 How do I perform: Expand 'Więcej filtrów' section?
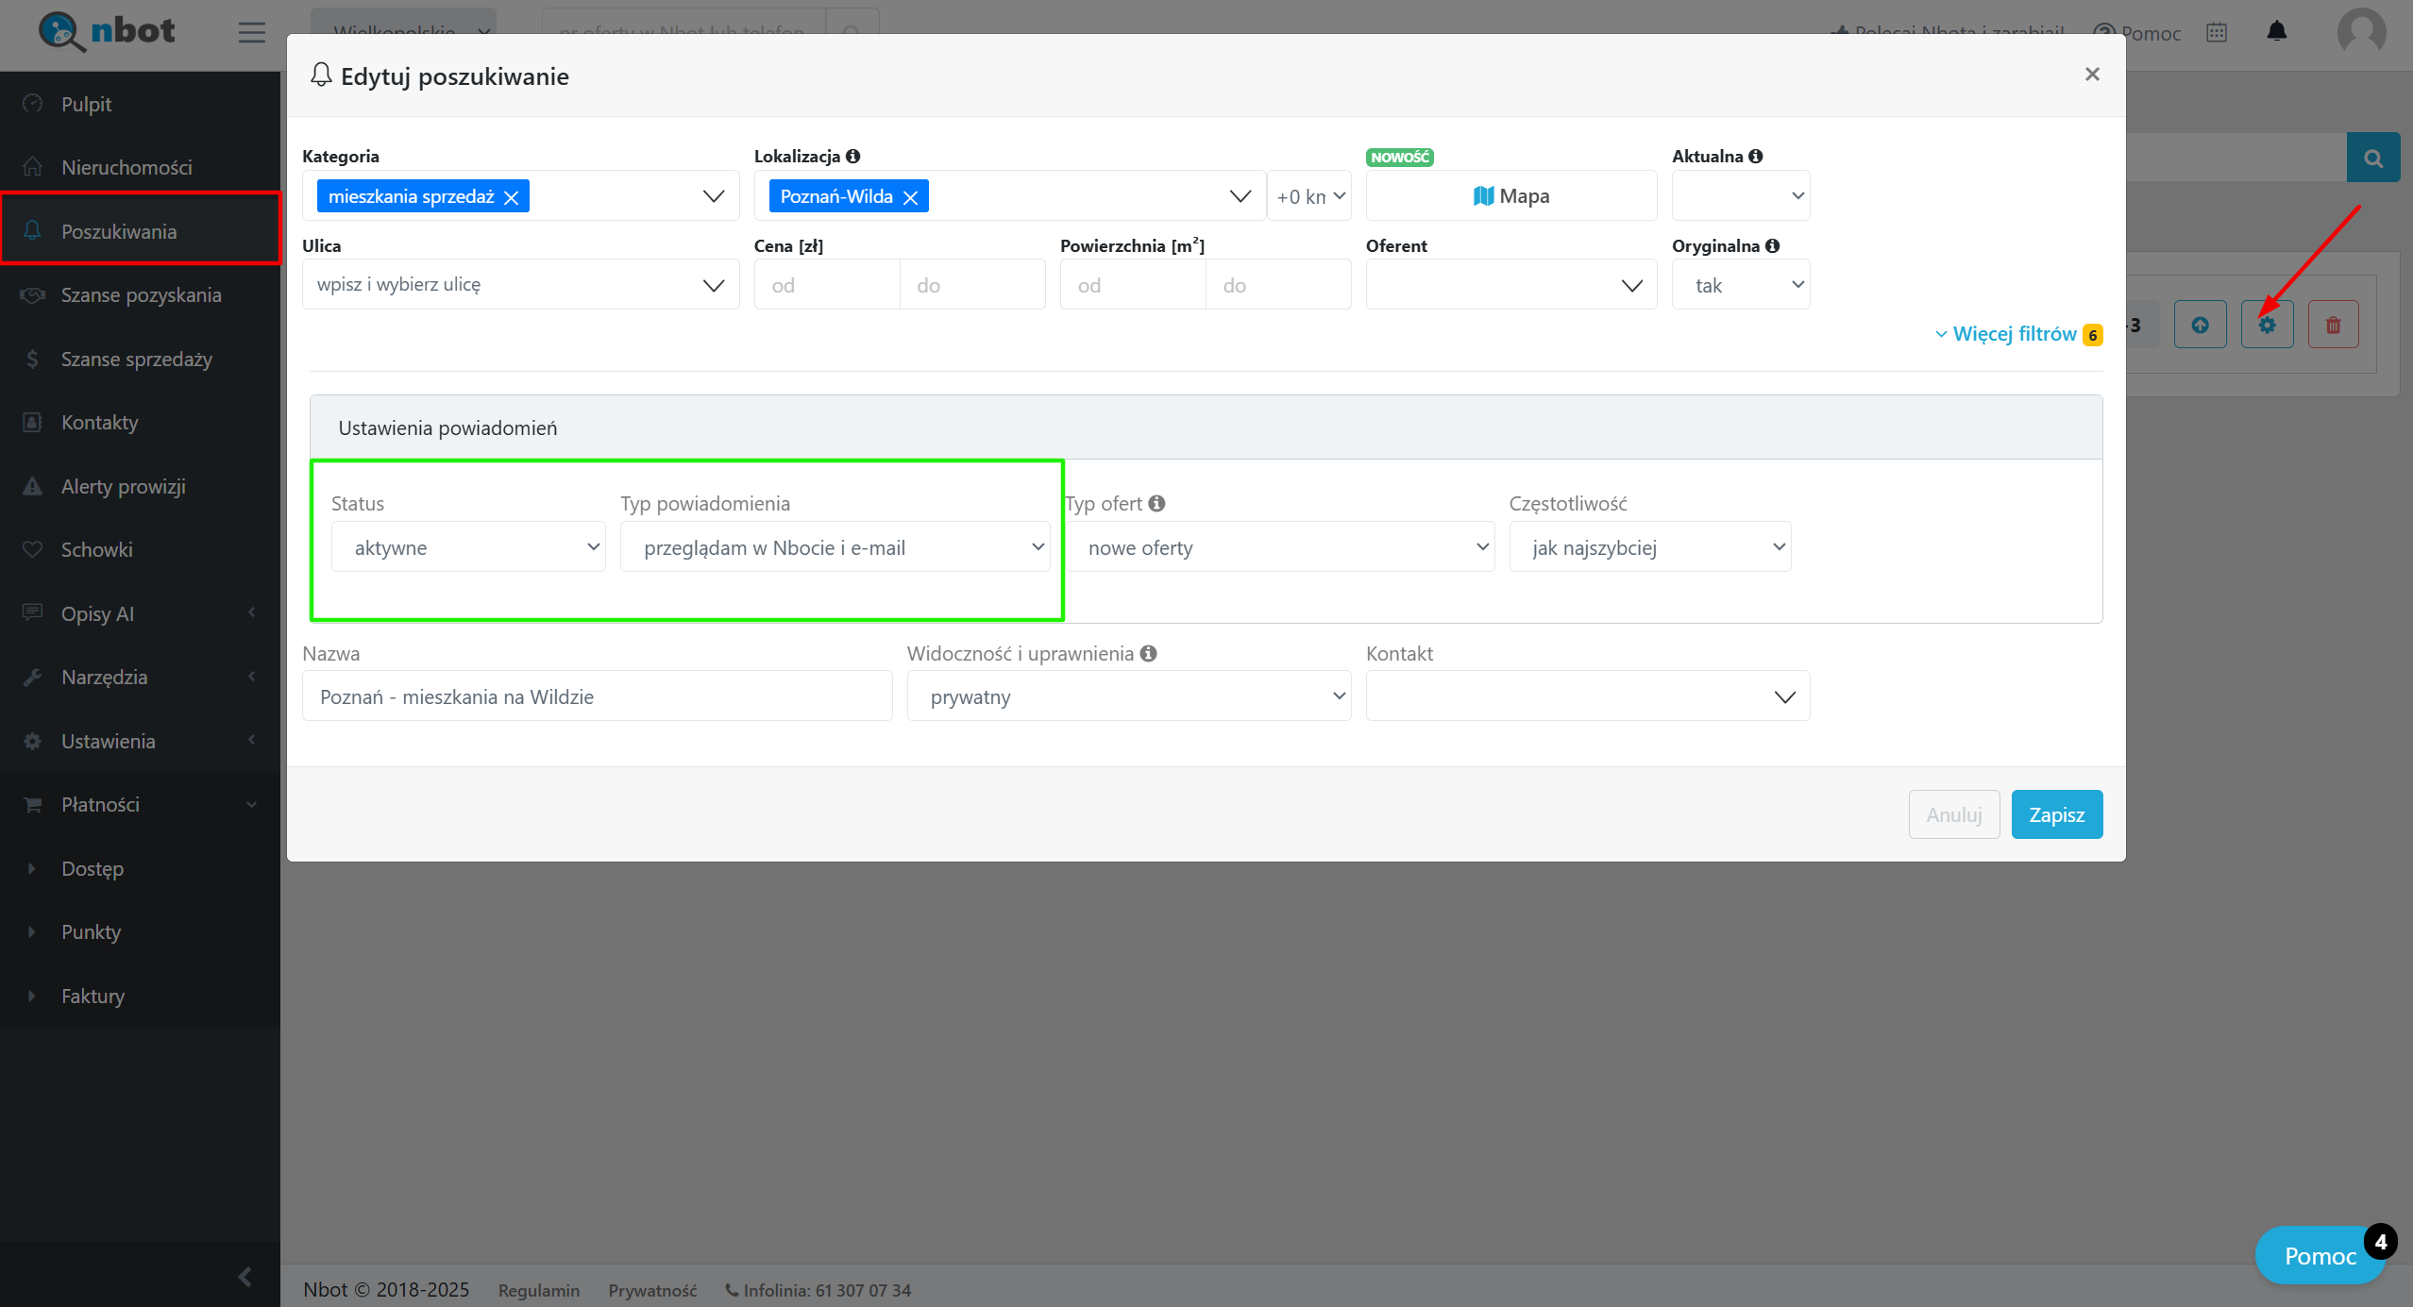2015,334
